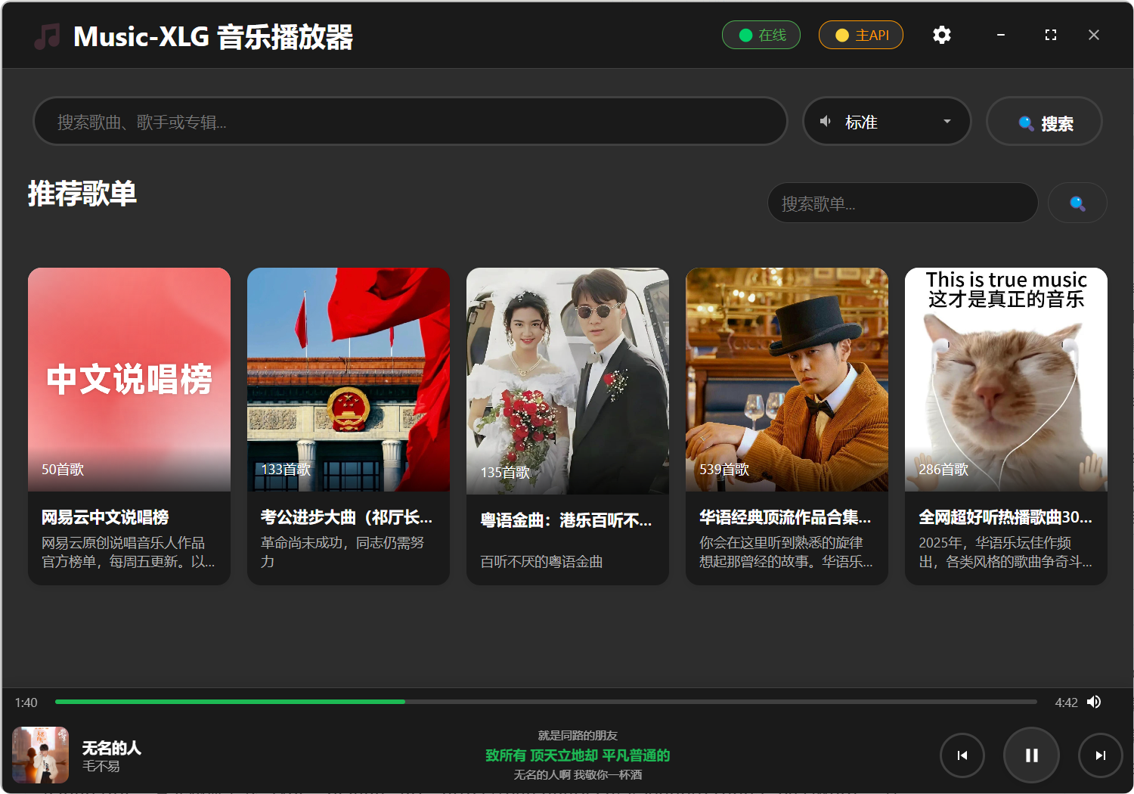Open the 网易云中文说唱榜 playlist title

(105, 517)
